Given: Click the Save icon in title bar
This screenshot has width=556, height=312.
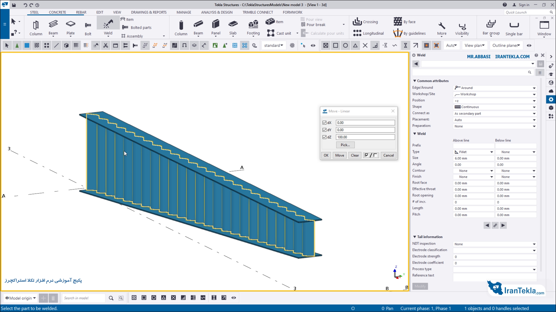Looking at the screenshot, I should coord(14,5).
